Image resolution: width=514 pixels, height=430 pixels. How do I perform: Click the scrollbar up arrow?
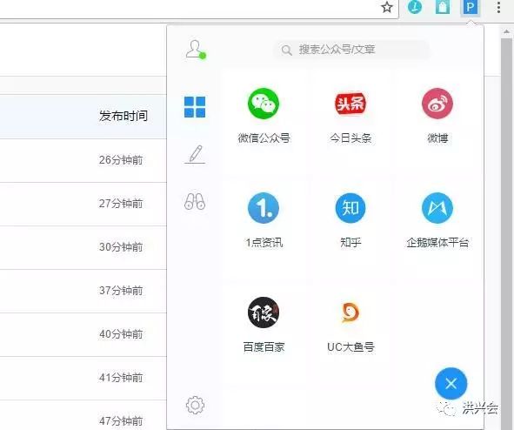click(x=506, y=32)
